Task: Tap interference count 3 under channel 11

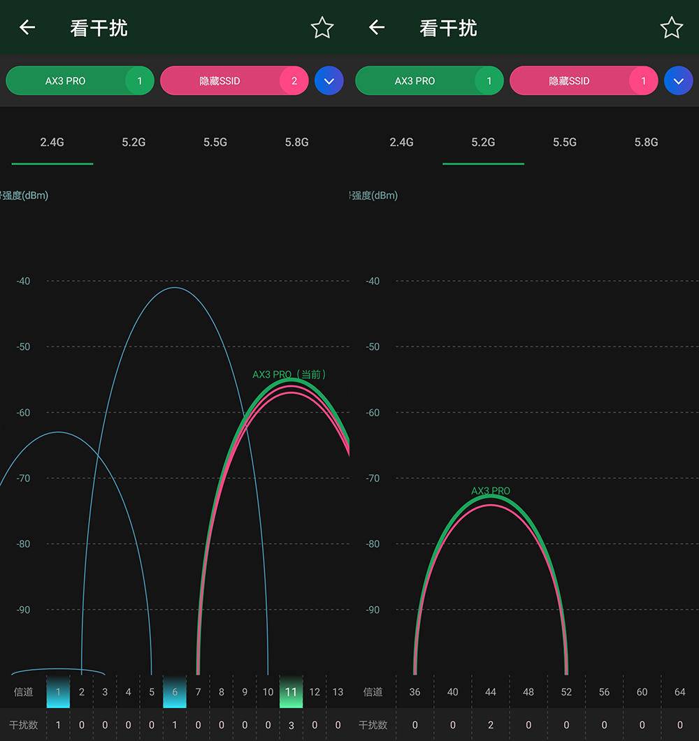Action: (291, 725)
